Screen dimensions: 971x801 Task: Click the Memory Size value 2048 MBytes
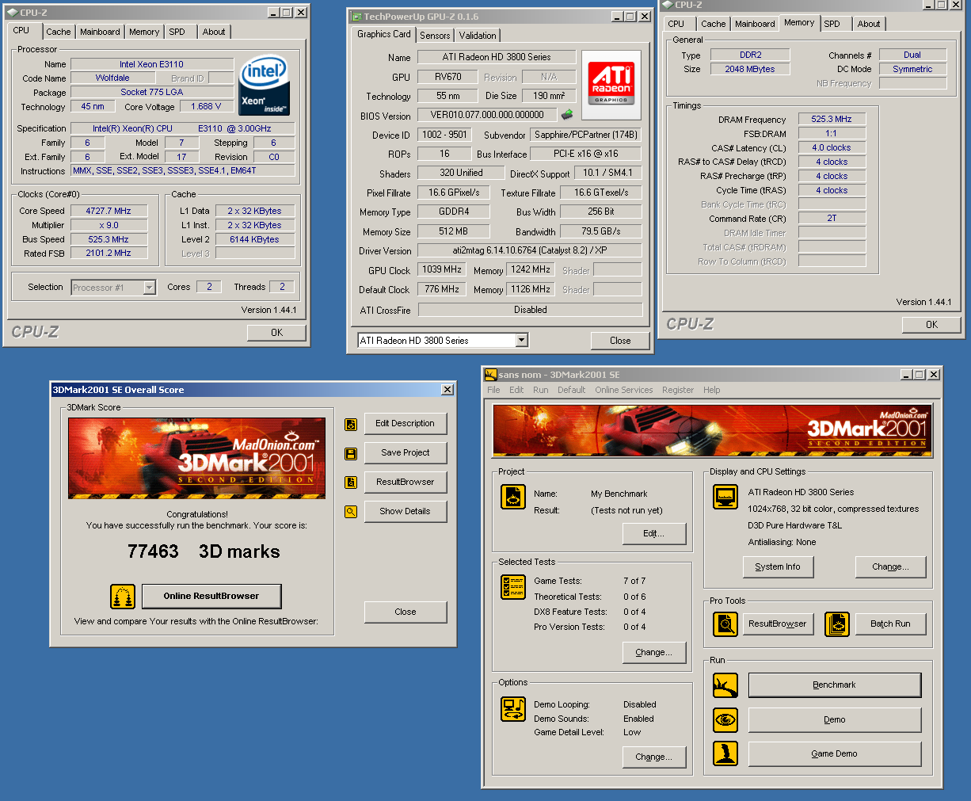click(750, 69)
